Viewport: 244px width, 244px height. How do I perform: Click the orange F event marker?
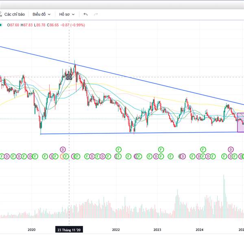coord(62,156)
